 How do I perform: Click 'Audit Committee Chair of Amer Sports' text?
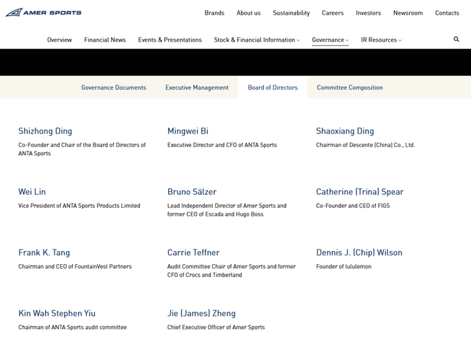point(231,271)
